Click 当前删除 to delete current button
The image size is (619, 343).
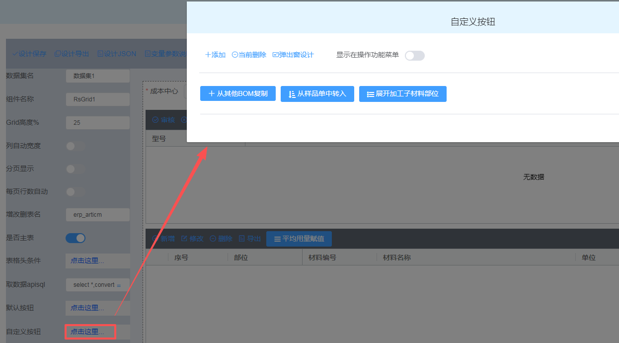click(x=235, y=55)
